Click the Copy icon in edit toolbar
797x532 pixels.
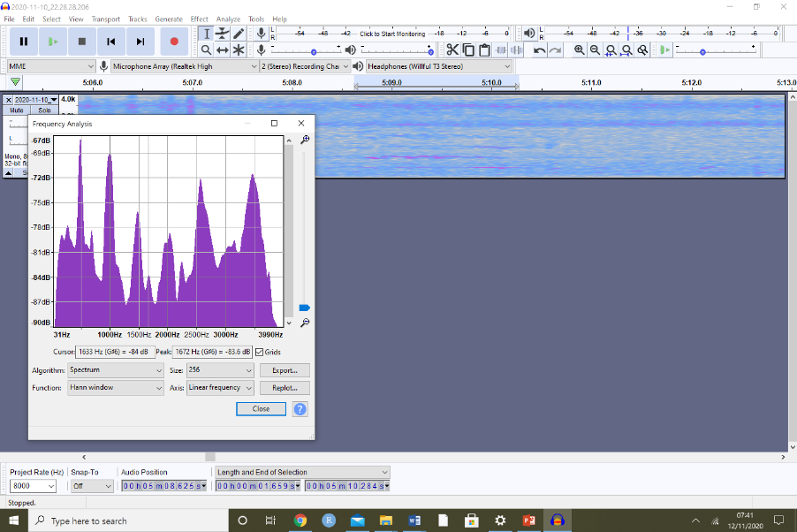[468, 49]
